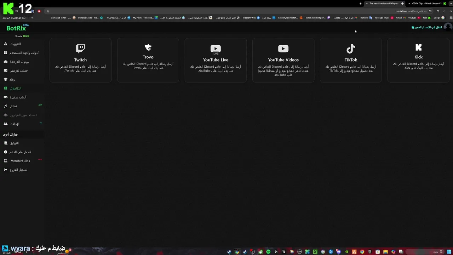Open التوثيق documentation link

[11, 143]
